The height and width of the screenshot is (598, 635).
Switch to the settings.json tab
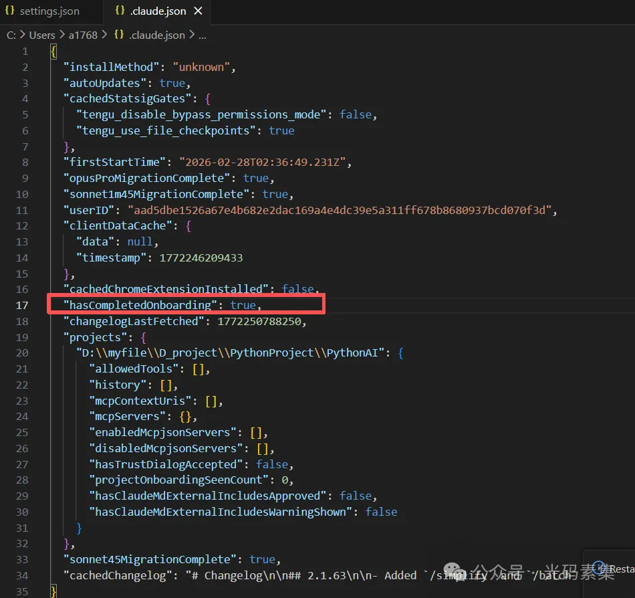(49, 11)
